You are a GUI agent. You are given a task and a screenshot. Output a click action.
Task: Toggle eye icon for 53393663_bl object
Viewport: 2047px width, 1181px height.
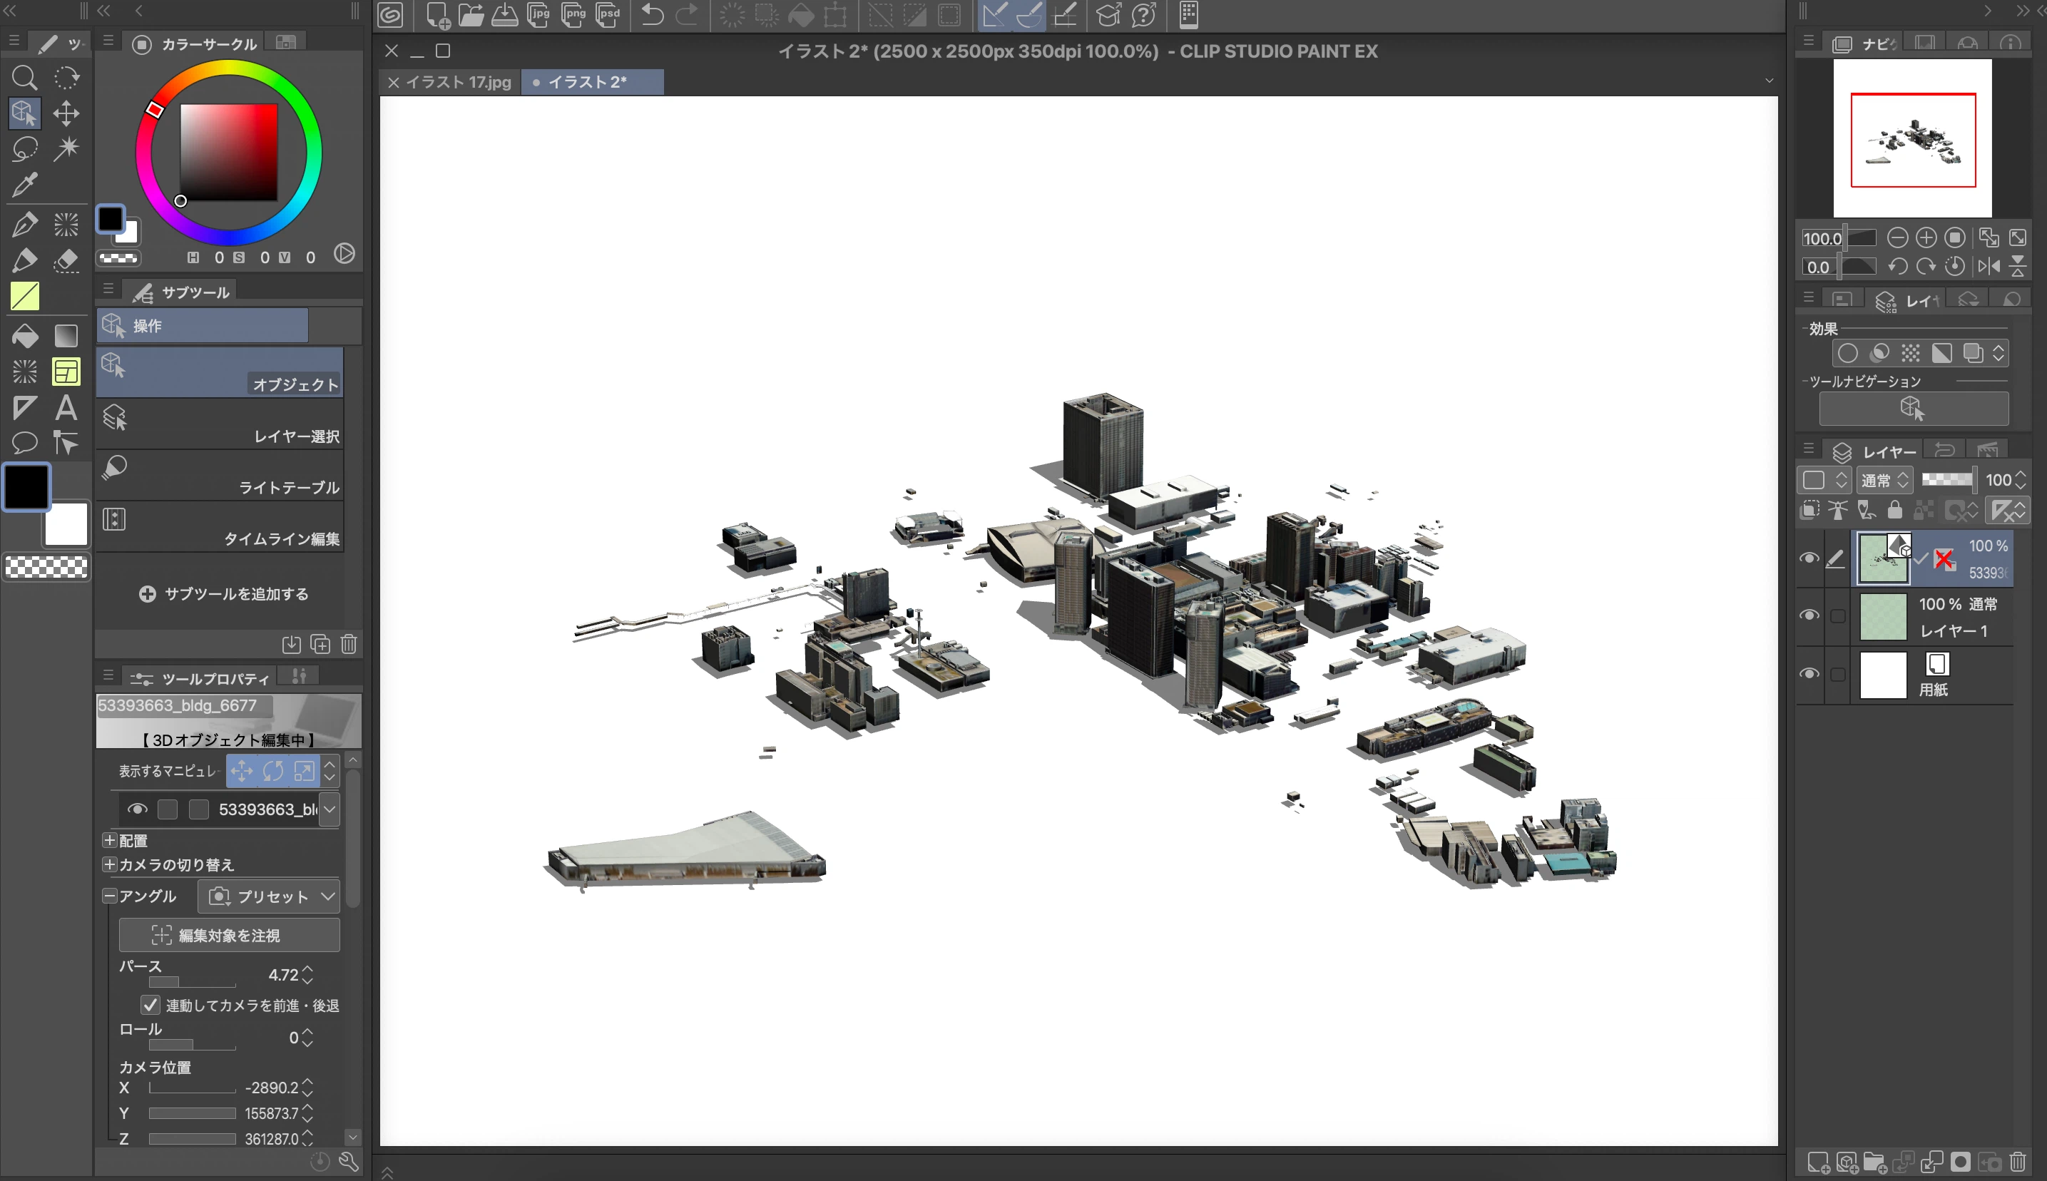coord(137,809)
